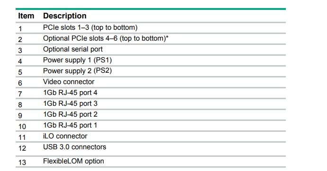Click 'FlexibleLOM option' description

pyautogui.click(x=73, y=161)
